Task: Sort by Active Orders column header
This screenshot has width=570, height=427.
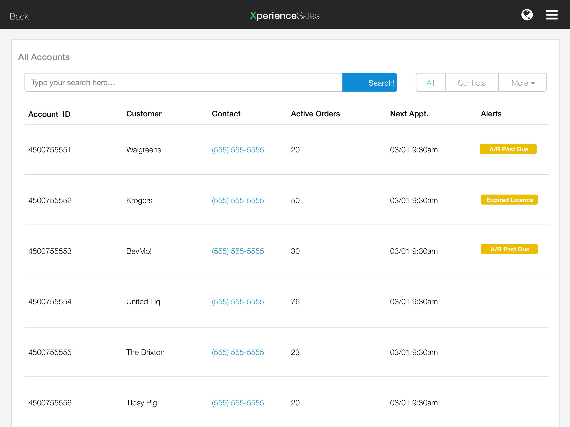Action: tap(315, 114)
